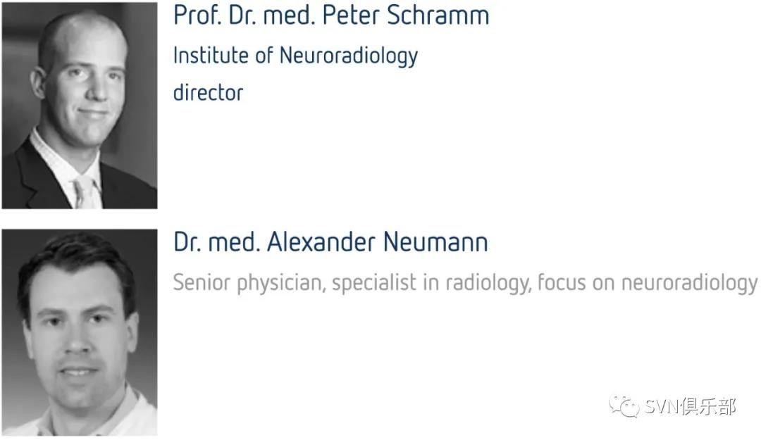Screen dimensions: 761x440
Task: Open Alexander Neumann's portrait photo
Action: (80, 332)
